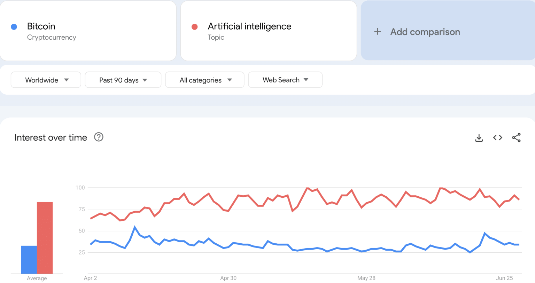
Task: Share the Interest over time chart
Action: 516,137
